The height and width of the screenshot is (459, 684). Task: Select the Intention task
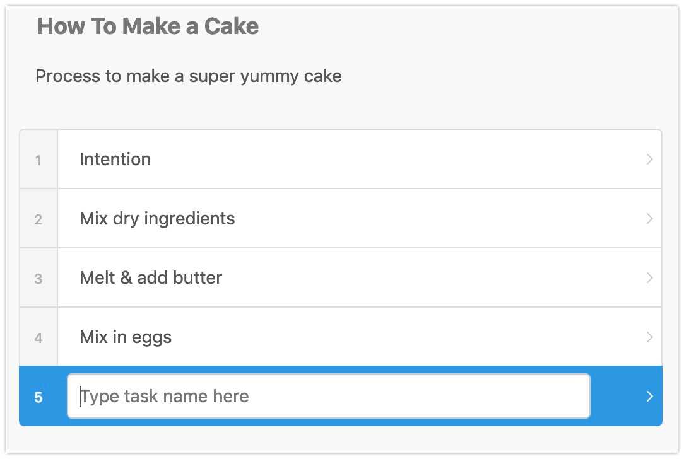115,160
